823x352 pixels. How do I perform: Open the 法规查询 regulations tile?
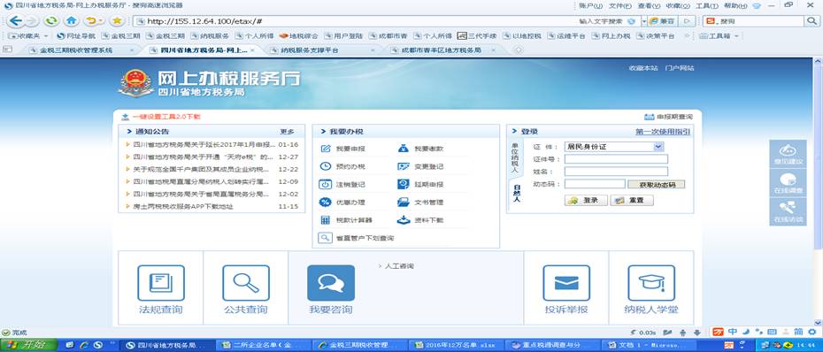(160, 288)
